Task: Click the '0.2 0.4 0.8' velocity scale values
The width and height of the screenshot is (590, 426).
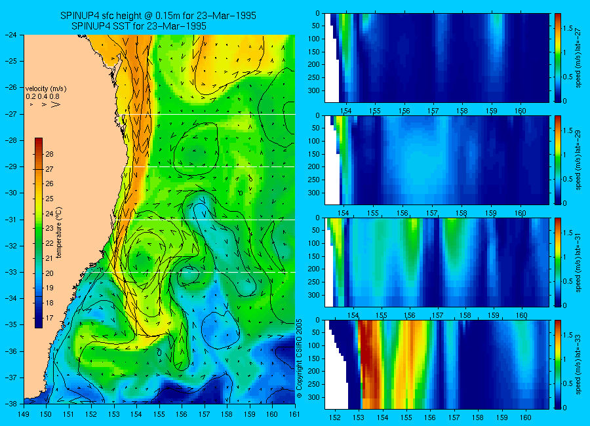Action: pyautogui.click(x=43, y=97)
